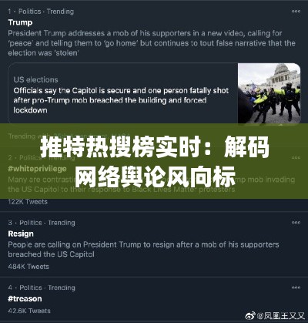Click President Trump addresses a mob description
The image size is (308, 323).
[152, 43]
